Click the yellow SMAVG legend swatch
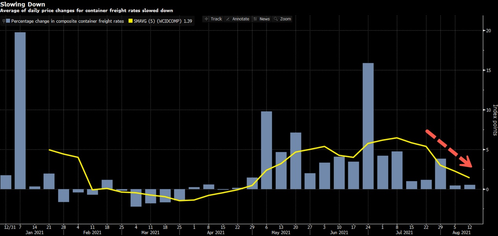 point(130,21)
